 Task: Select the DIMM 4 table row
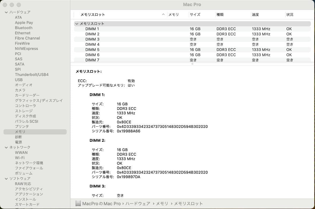point(192,45)
